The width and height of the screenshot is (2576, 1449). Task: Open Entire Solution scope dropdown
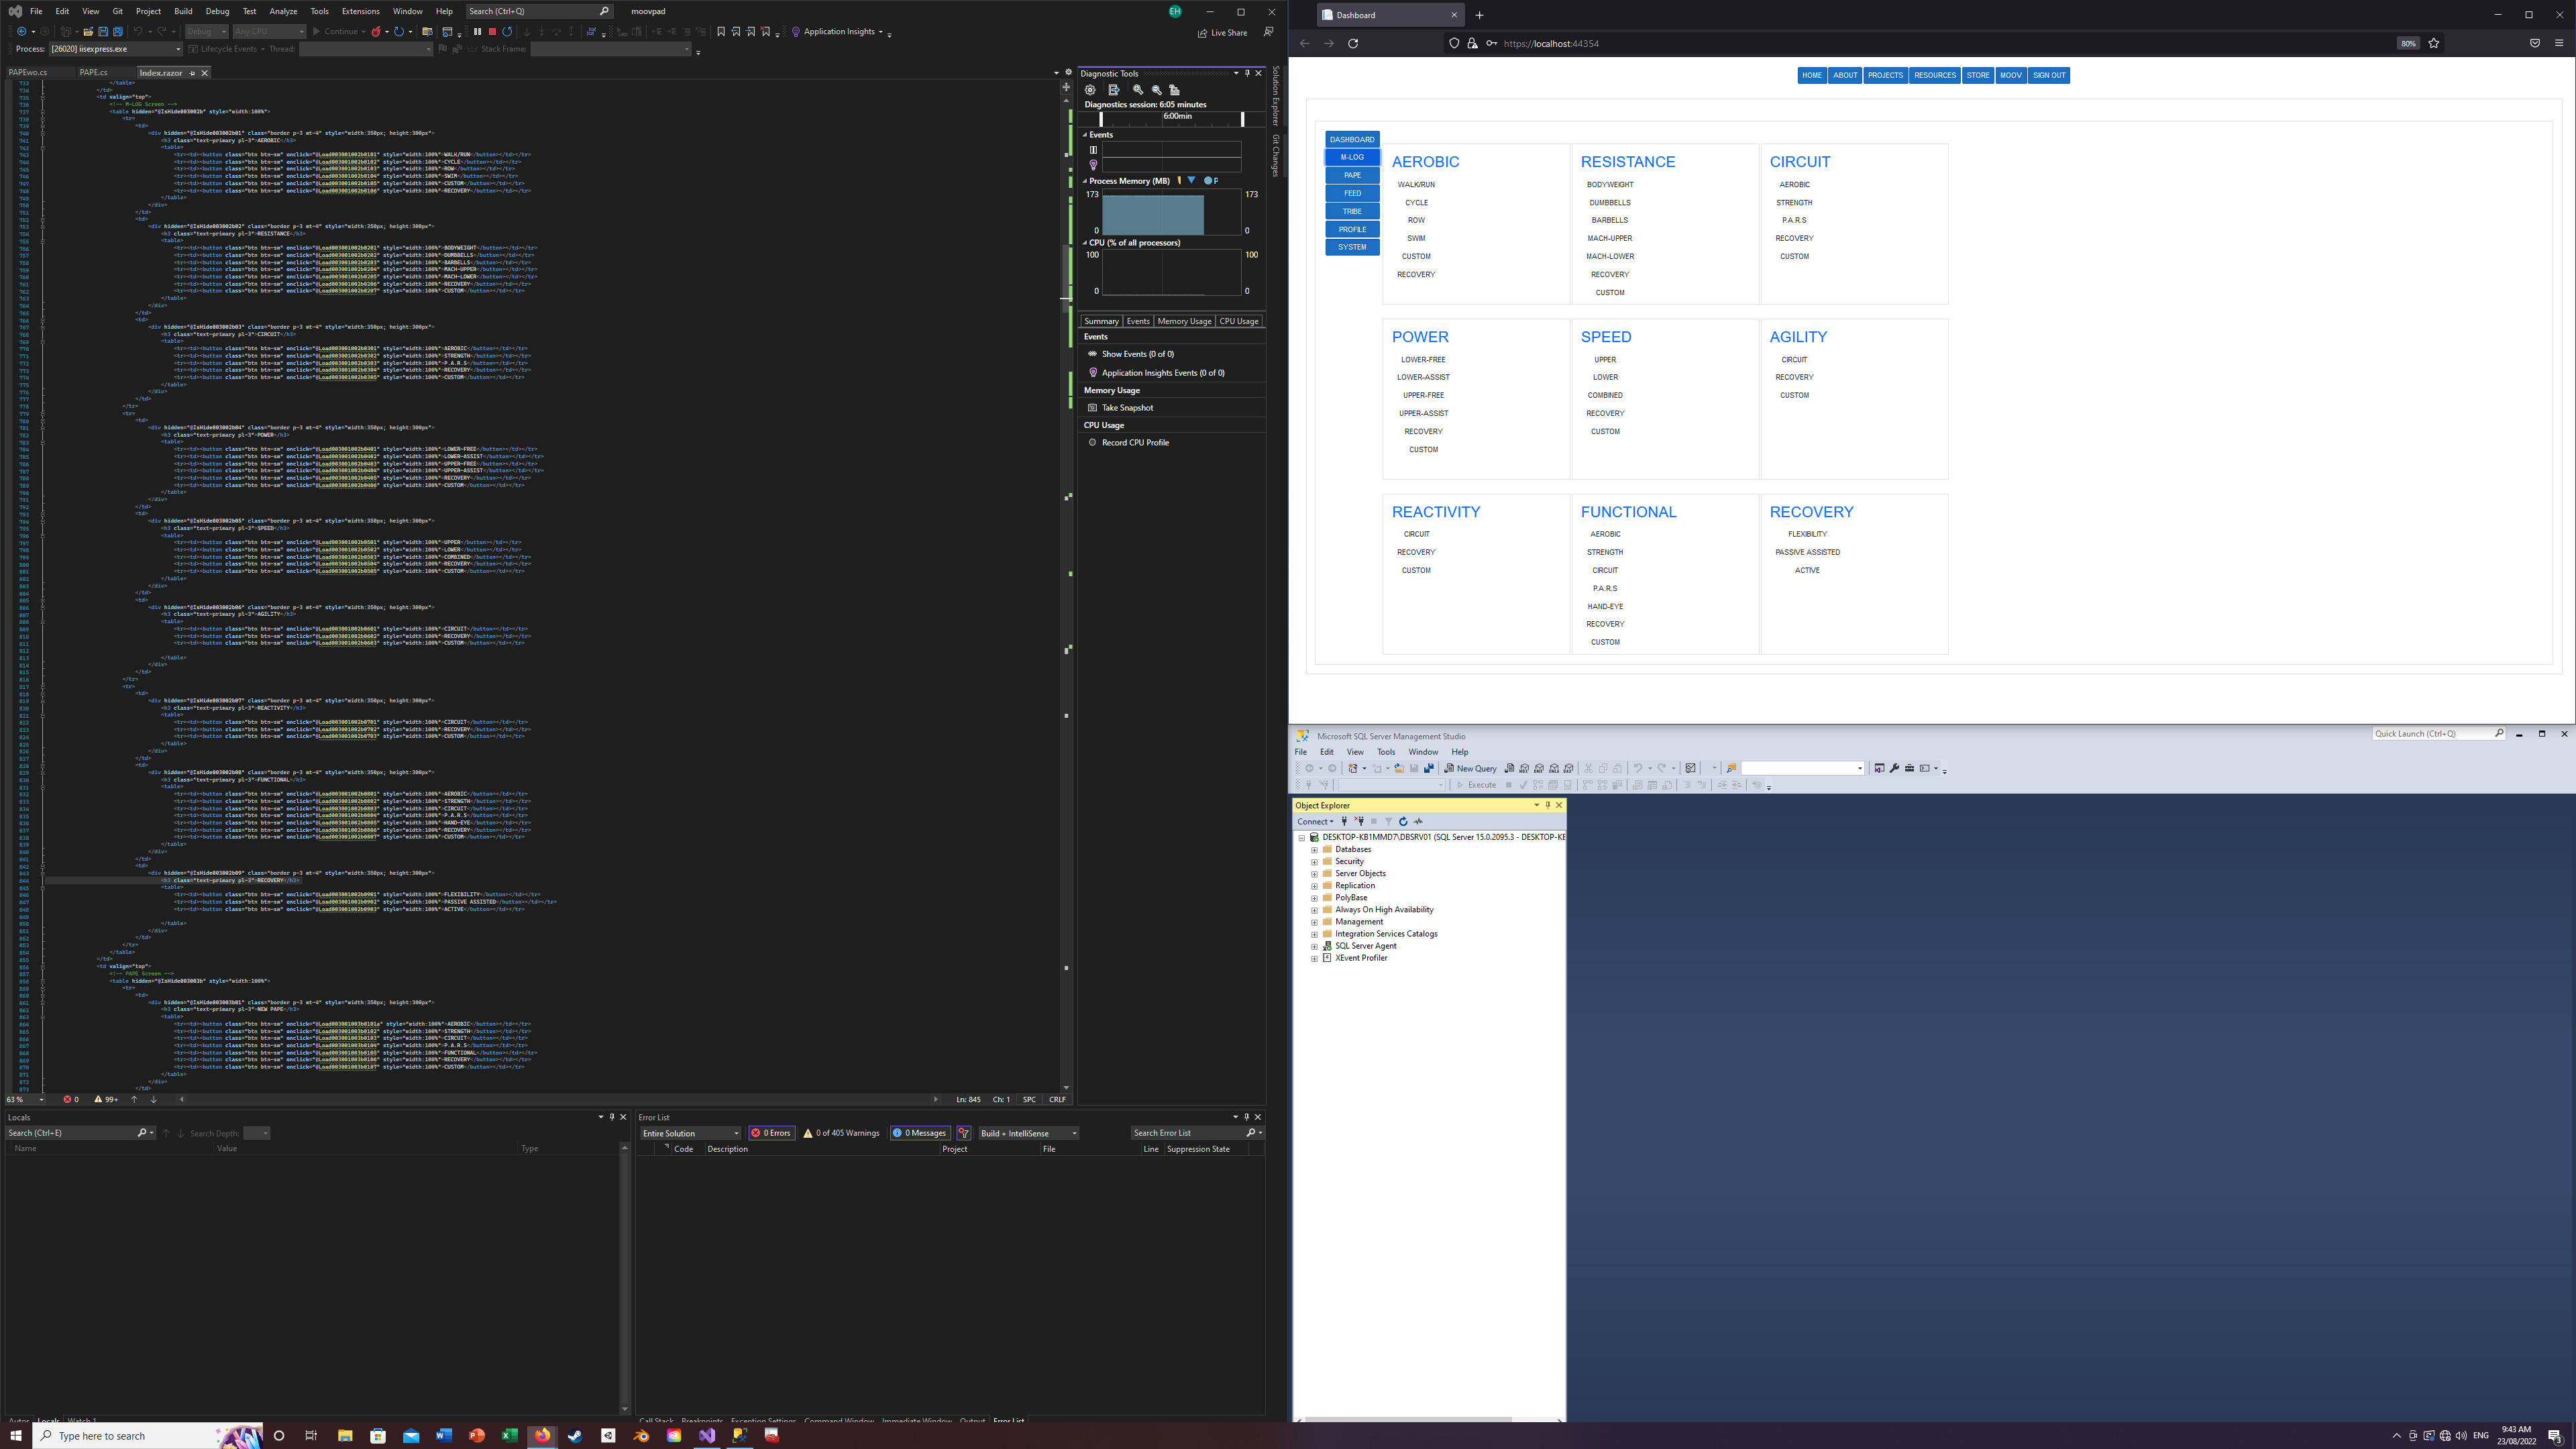tap(690, 1133)
